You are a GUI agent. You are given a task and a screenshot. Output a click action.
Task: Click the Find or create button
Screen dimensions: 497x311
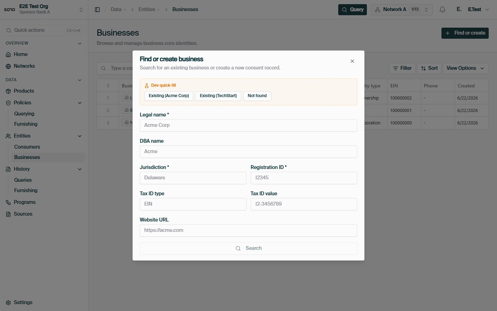tap(465, 33)
